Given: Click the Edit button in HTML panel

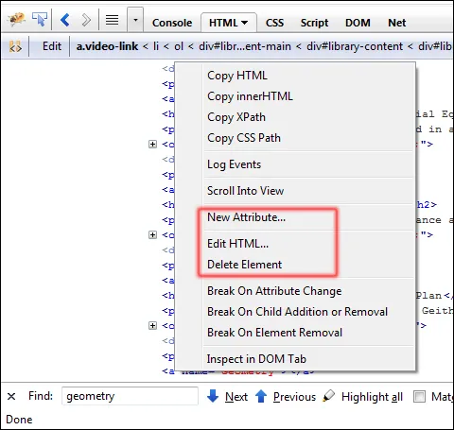Looking at the screenshot, I should pos(52,46).
